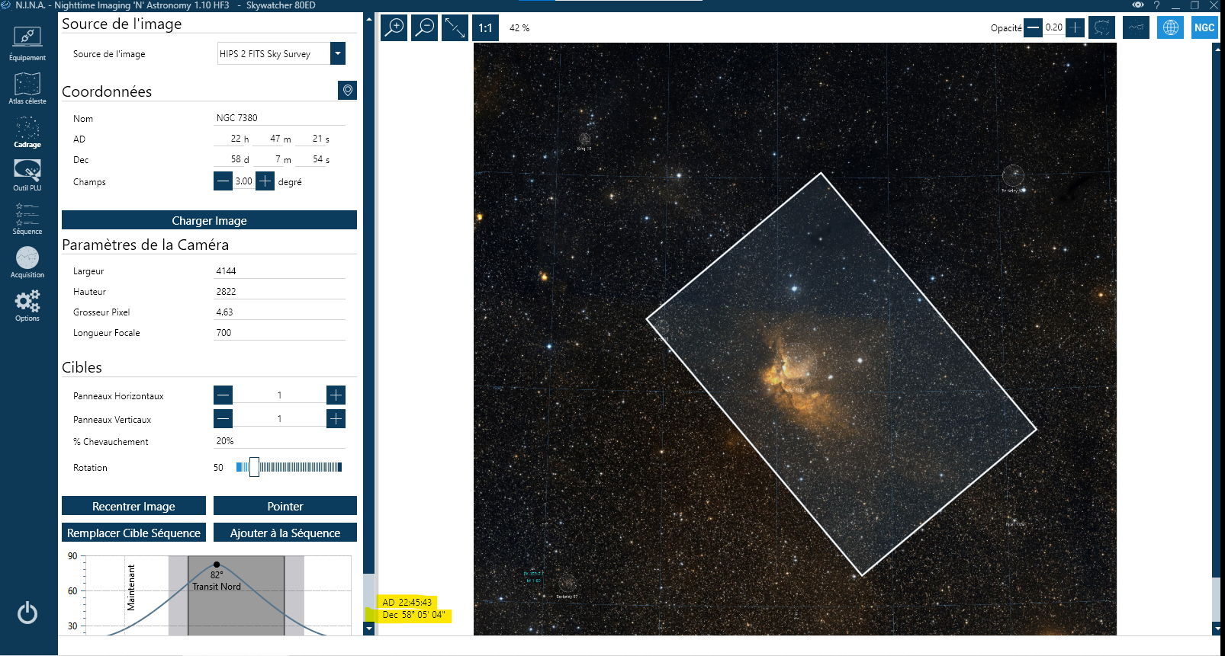
Task: Click the image area scroll-down arrow
Action: tap(1217, 629)
